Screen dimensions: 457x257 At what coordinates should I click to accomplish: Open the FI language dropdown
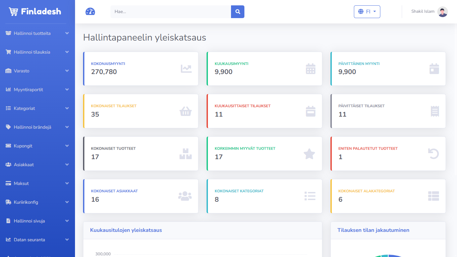[x=367, y=12]
